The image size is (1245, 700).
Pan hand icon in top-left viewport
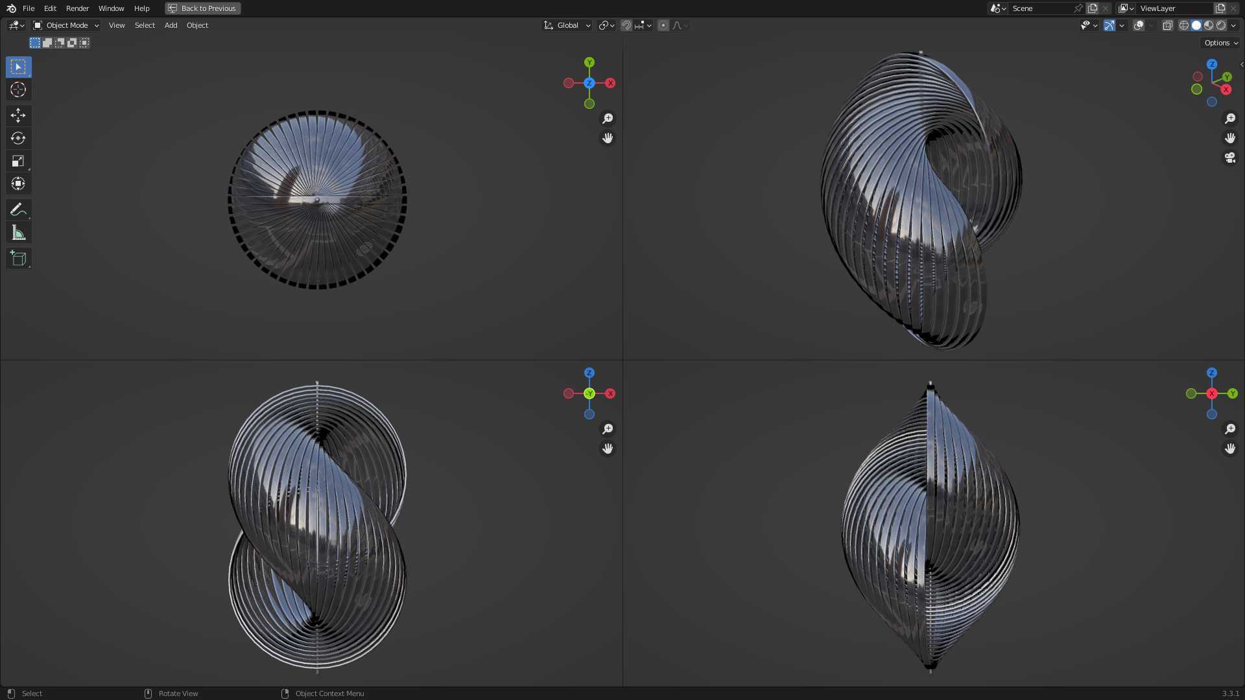coord(608,138)
